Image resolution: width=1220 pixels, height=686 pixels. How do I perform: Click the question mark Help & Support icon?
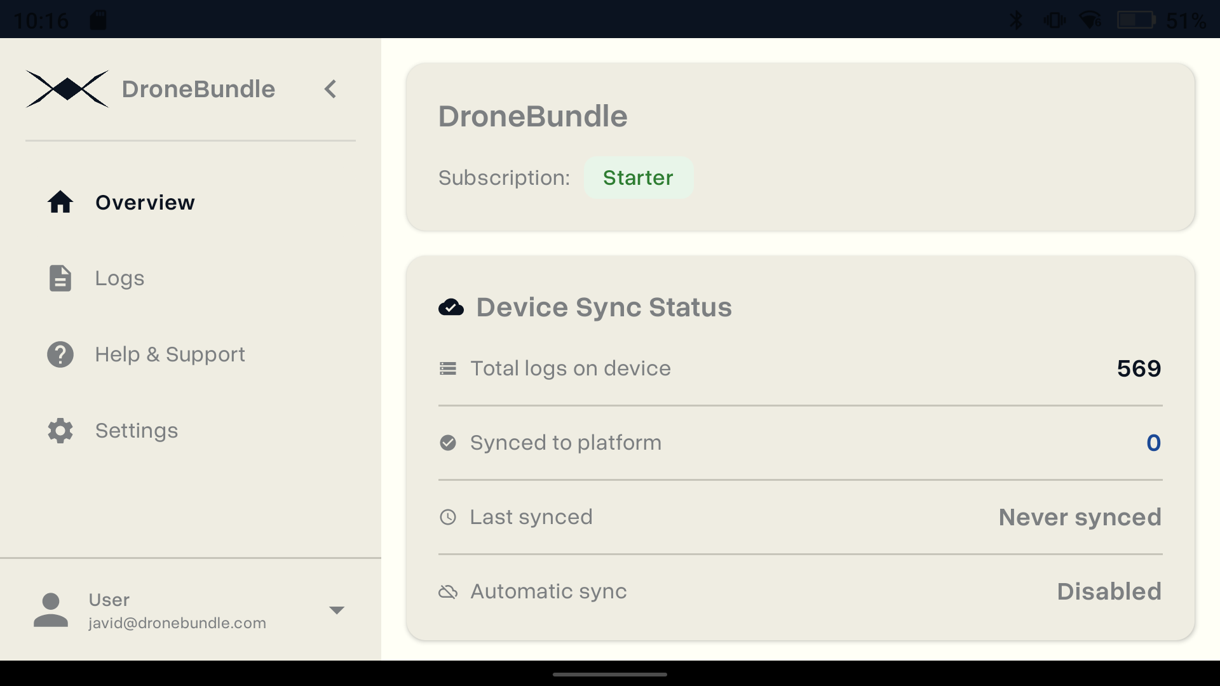pyautogui.click(x=59, y=354)
